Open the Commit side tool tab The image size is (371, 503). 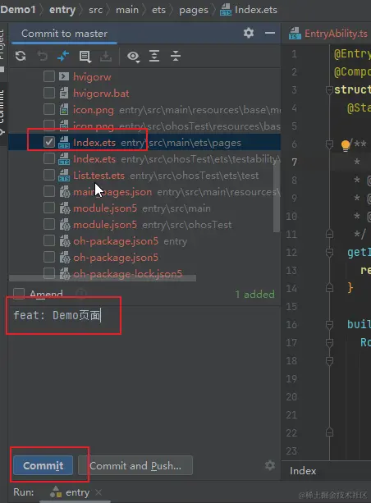click(x=2, y=112)
